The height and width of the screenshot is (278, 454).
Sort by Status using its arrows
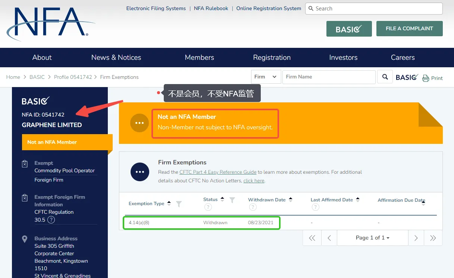[x=222, y=200]
